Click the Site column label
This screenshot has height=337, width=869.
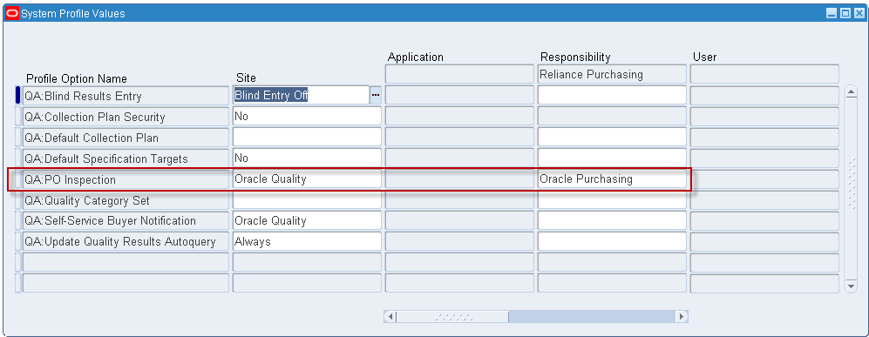coord(246,78)
